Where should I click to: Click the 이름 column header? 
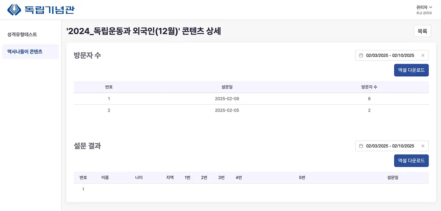point(105,178)
